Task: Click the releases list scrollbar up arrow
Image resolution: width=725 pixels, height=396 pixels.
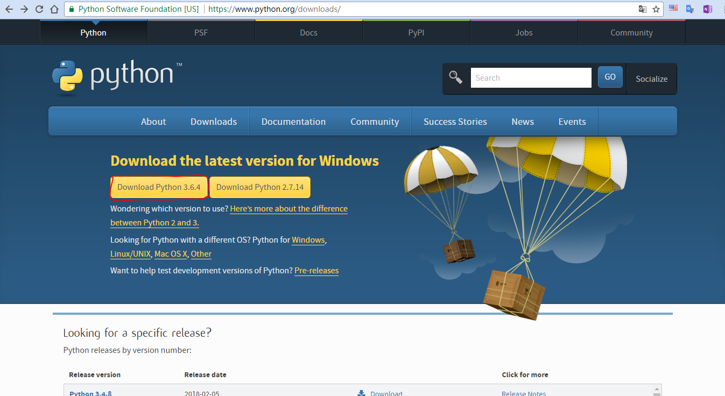Action: point(657,389)
